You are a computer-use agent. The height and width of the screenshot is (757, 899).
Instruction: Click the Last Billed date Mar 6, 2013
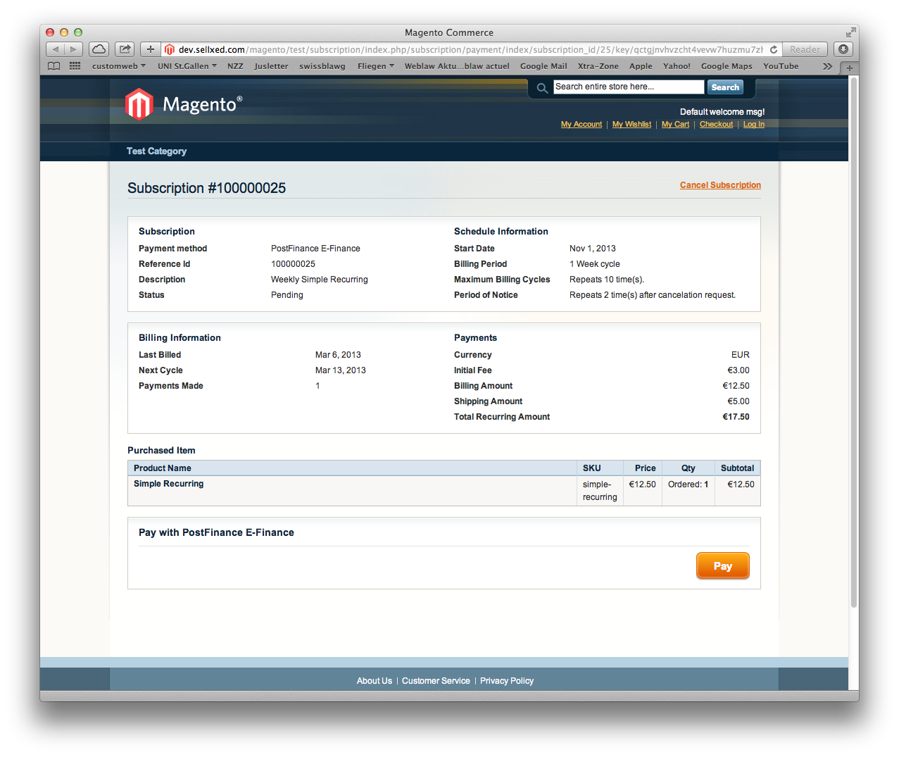[338, 355]
